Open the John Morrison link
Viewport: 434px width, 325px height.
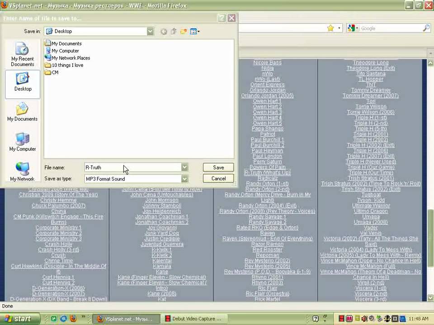(x=162, y=200)
